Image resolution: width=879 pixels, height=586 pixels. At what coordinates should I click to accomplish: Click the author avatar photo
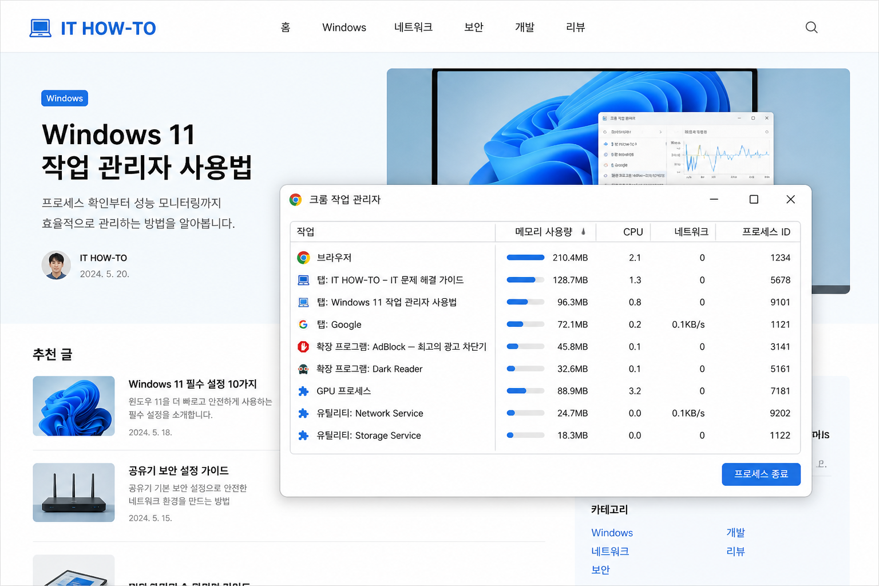point(56,265)
